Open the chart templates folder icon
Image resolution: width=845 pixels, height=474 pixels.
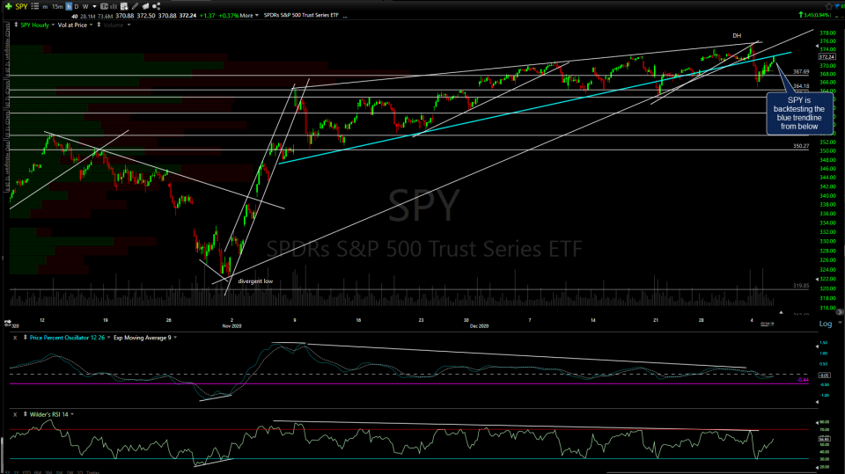145,6
